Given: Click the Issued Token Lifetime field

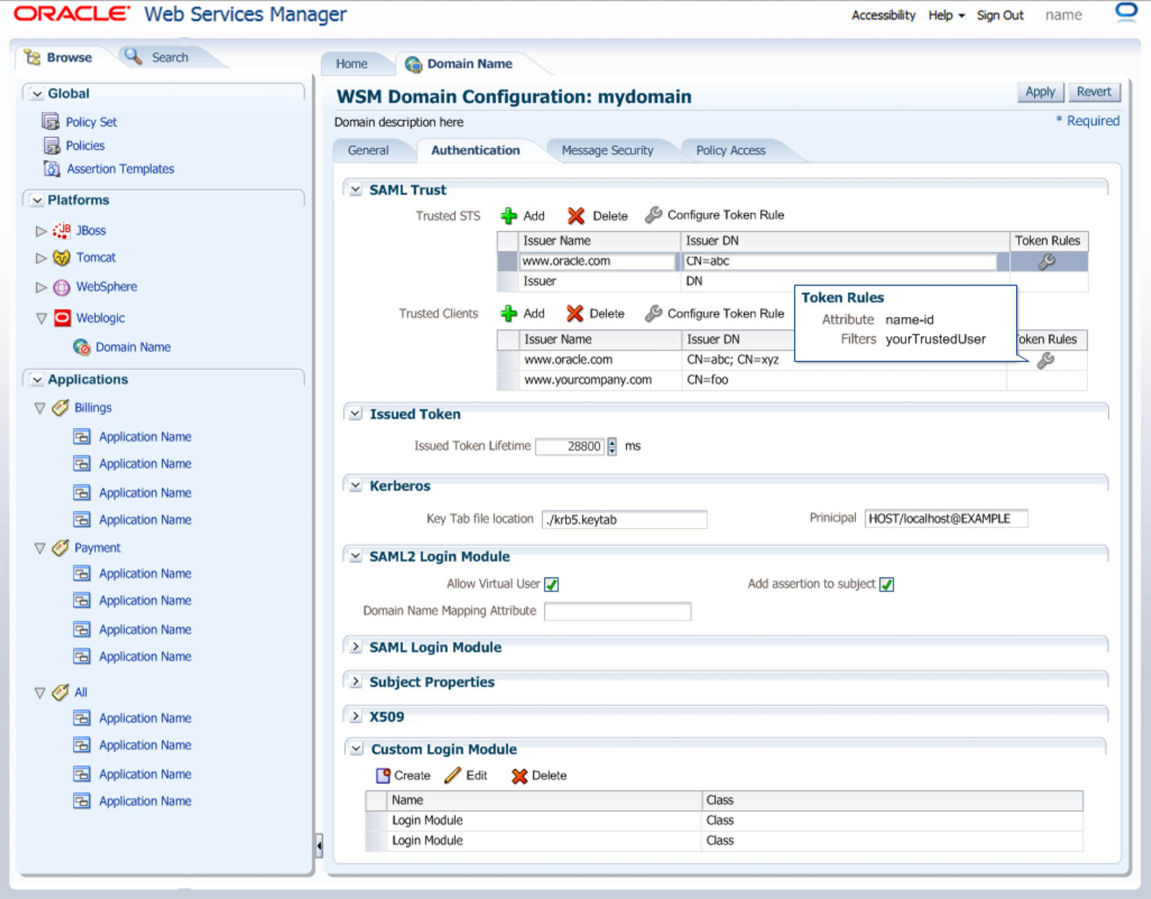Looking at the screenshot, I should 570,446.
